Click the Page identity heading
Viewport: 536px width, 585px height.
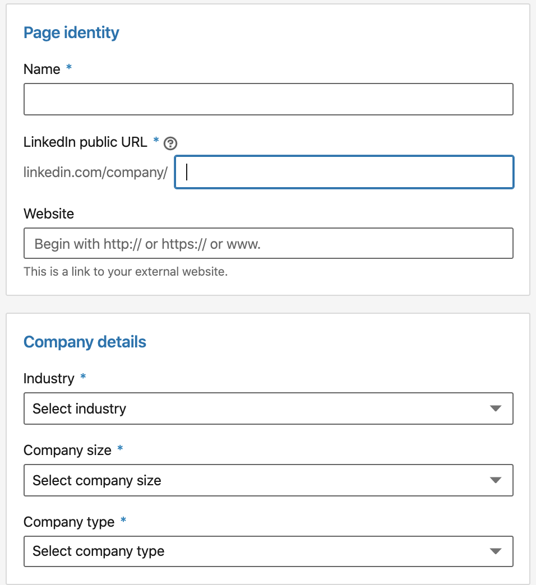coord(71,33)
